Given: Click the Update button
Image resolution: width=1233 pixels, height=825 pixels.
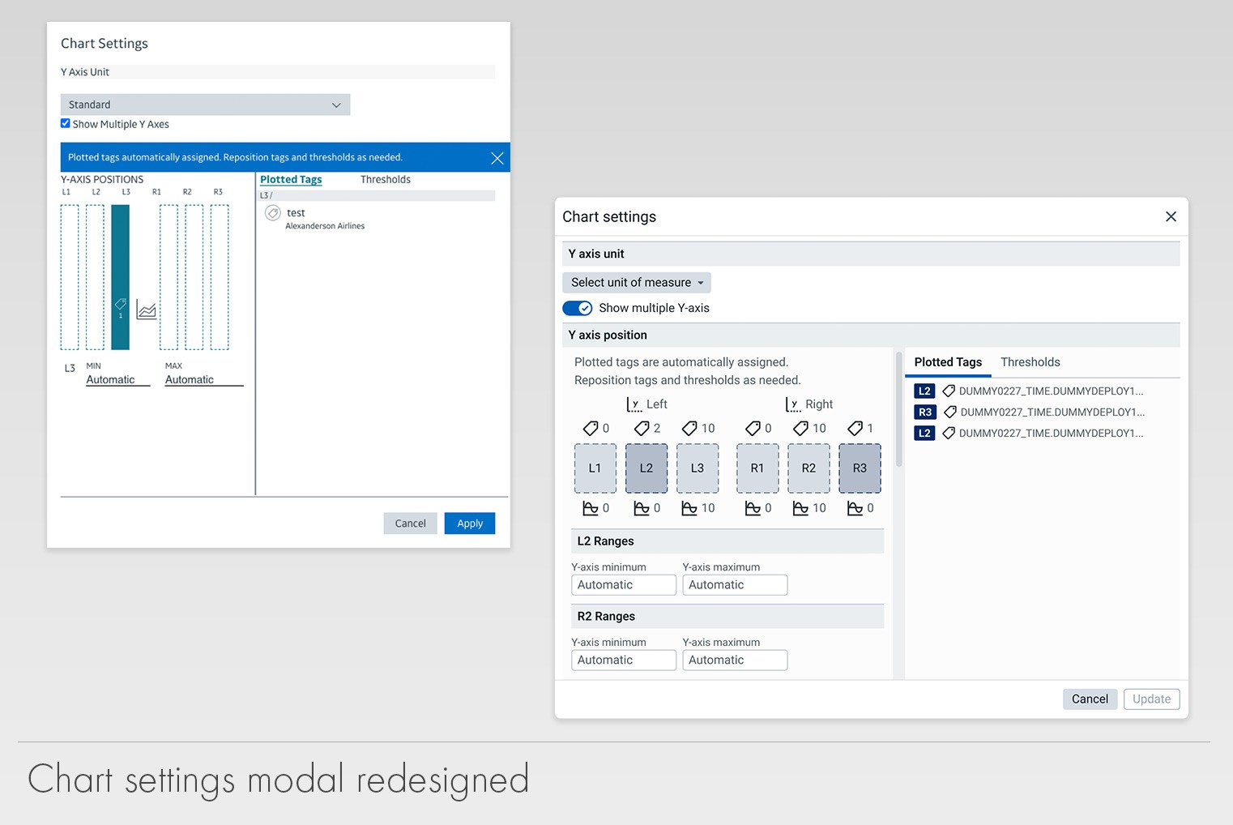Looking at the screenshot, I should pos(1151,699).
